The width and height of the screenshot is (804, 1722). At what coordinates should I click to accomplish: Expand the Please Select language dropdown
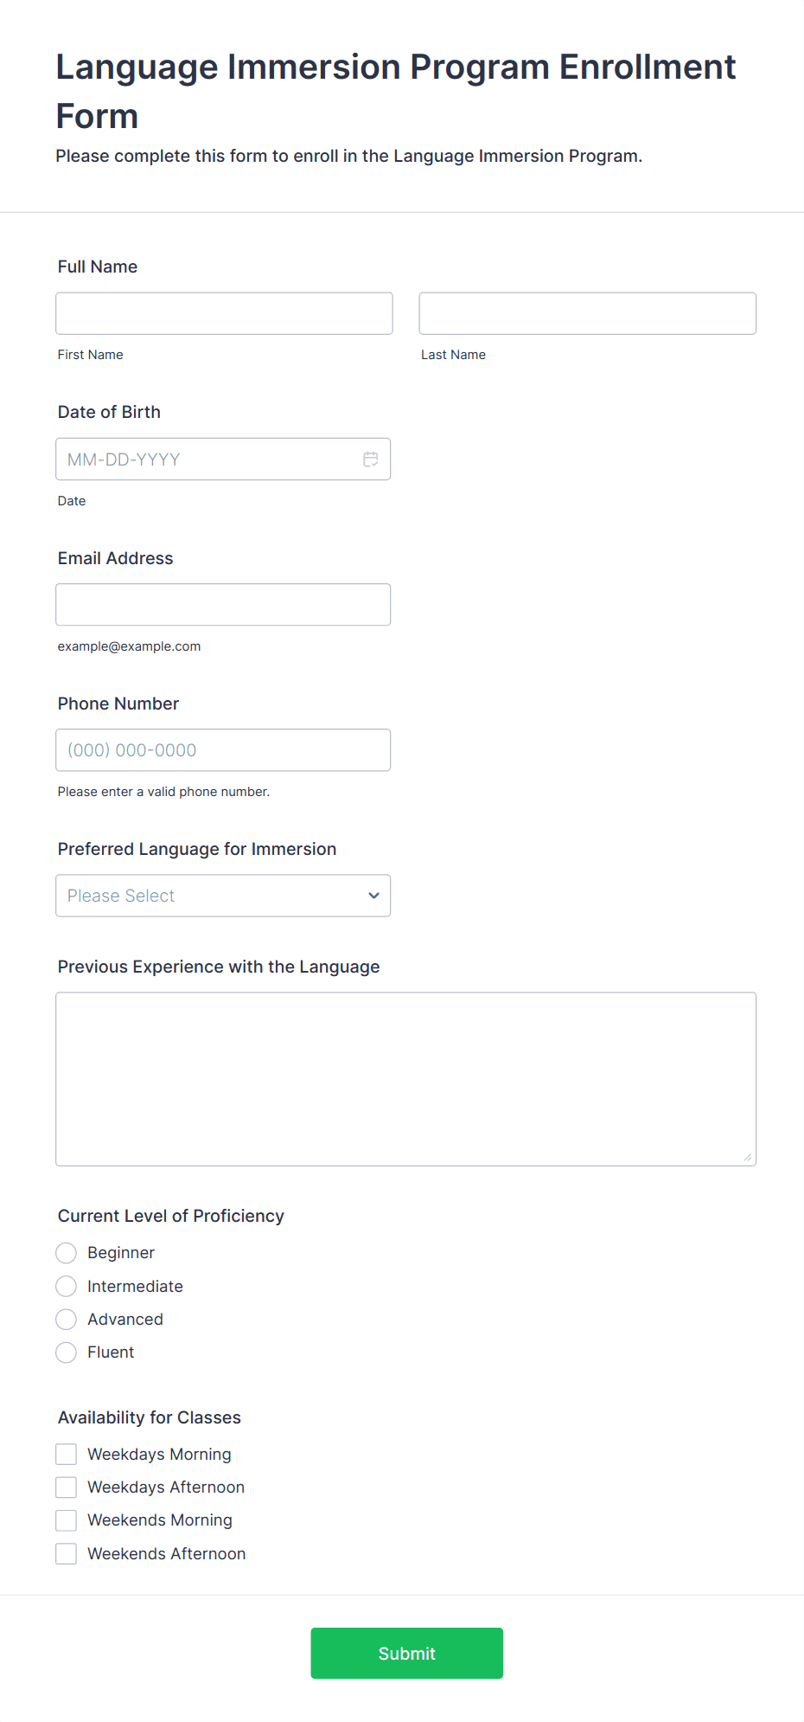click(x=223, y=896)
